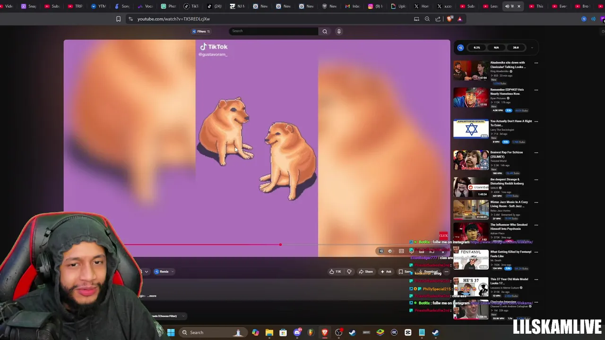Open Windows Start menu

tap(171, 332)
